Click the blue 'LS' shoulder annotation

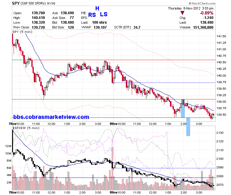click(104, 14)
